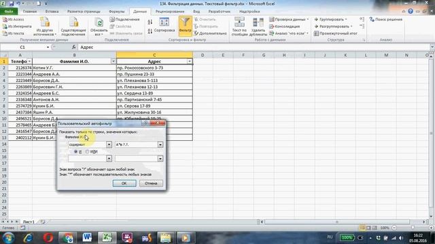Image resolution: width=435 pixels, height=244 pixels.
Task: Select column D header
Action: 203,55
